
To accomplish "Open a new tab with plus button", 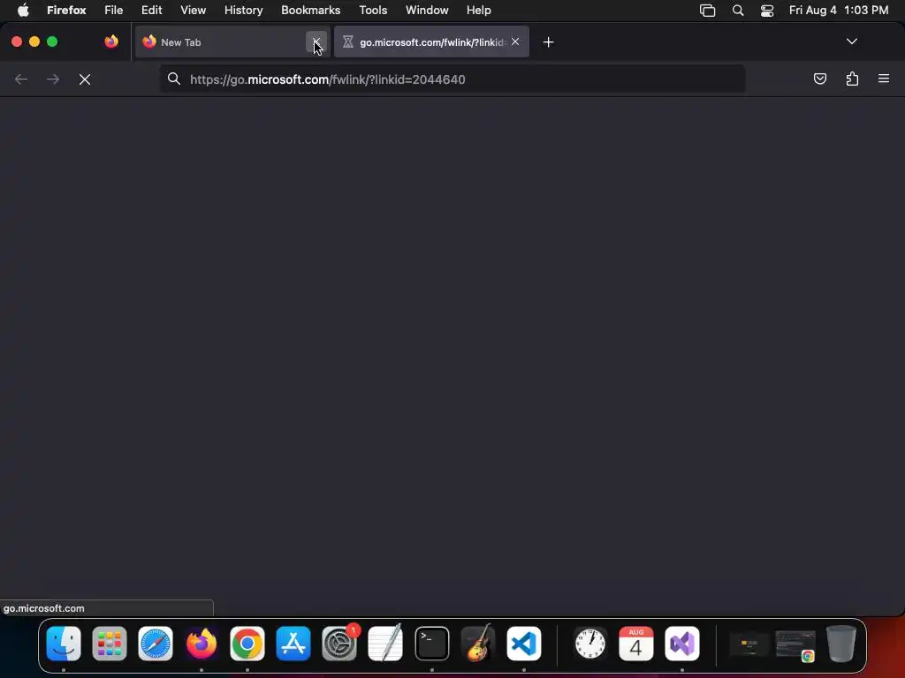I will click(548, 42).
